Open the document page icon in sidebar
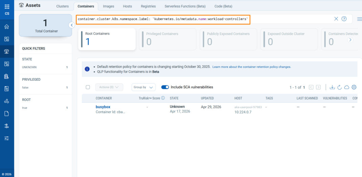362x177 pixels. click(7, 113)
